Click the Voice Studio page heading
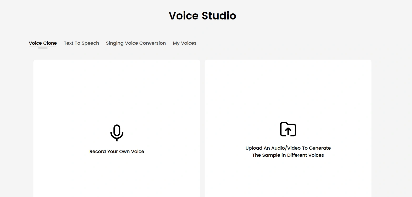The height and width of the screenshot is (197, 412). [202, 16]
